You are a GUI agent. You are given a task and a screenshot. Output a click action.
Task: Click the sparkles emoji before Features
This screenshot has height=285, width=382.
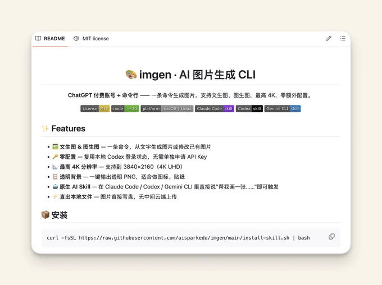[x=45, y=128]
